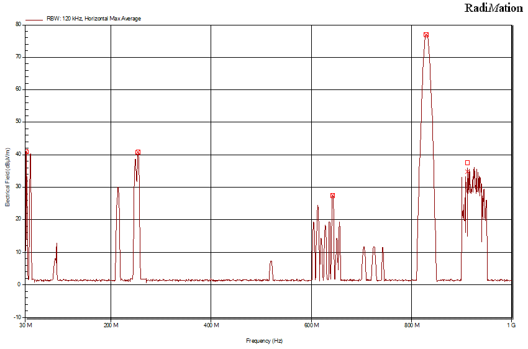The width and height of the screenshot is (528, 349).
Task: Click the 50 value on vertical axis
Action: [x=18, y=121]
